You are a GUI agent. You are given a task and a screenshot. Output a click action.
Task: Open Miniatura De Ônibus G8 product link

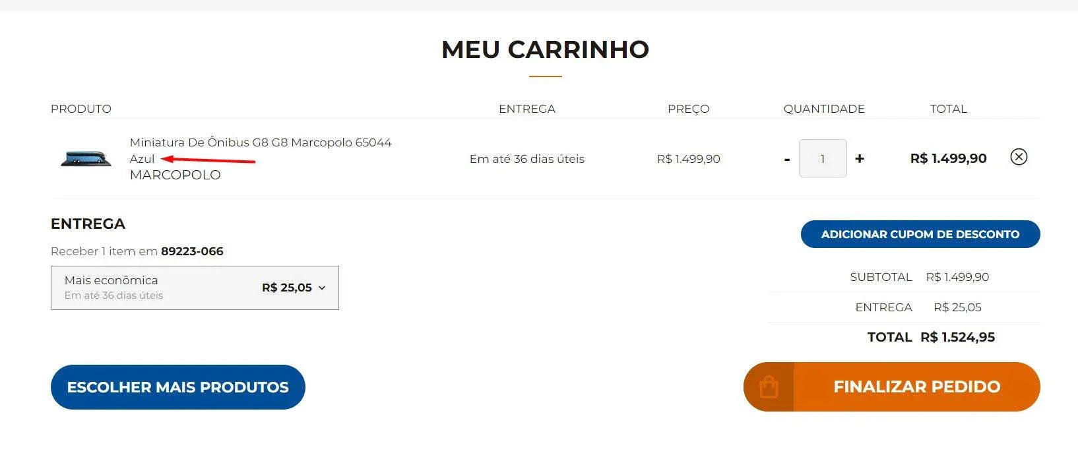pos(261,142)
